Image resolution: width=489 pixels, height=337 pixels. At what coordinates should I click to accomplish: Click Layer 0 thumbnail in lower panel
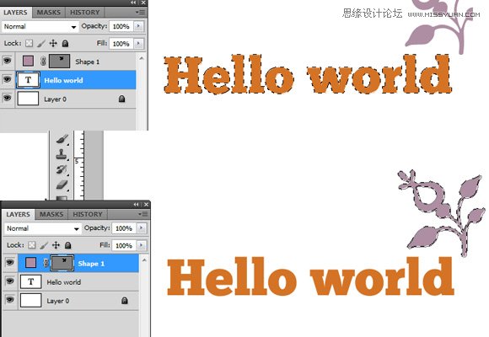coord(30,301)
